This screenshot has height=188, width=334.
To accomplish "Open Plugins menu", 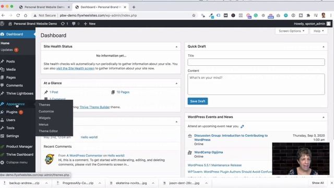I will click(11, 112).
